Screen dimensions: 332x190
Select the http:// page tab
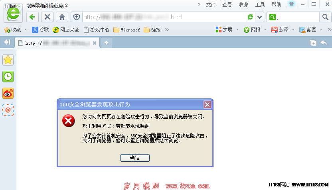pyautogui.click(x=57, y=43)
